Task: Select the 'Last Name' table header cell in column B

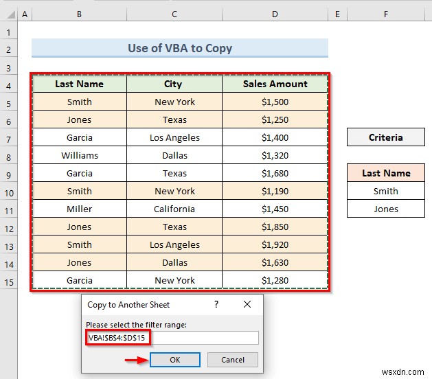Action: tap(80, 84)
